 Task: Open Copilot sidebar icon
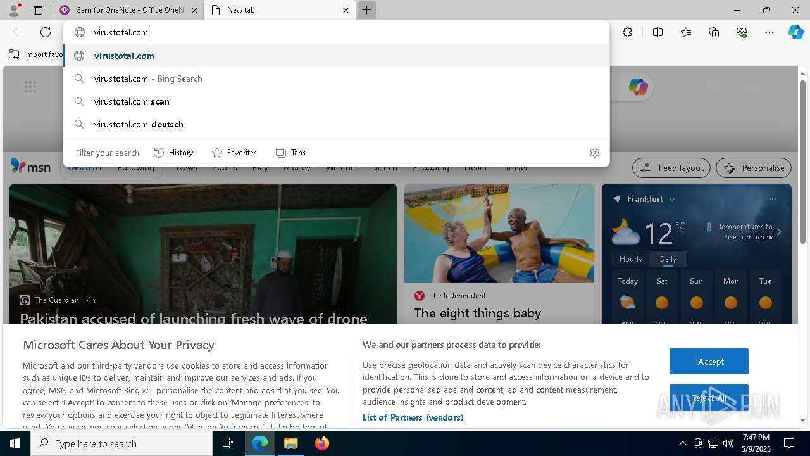point(796,32)
